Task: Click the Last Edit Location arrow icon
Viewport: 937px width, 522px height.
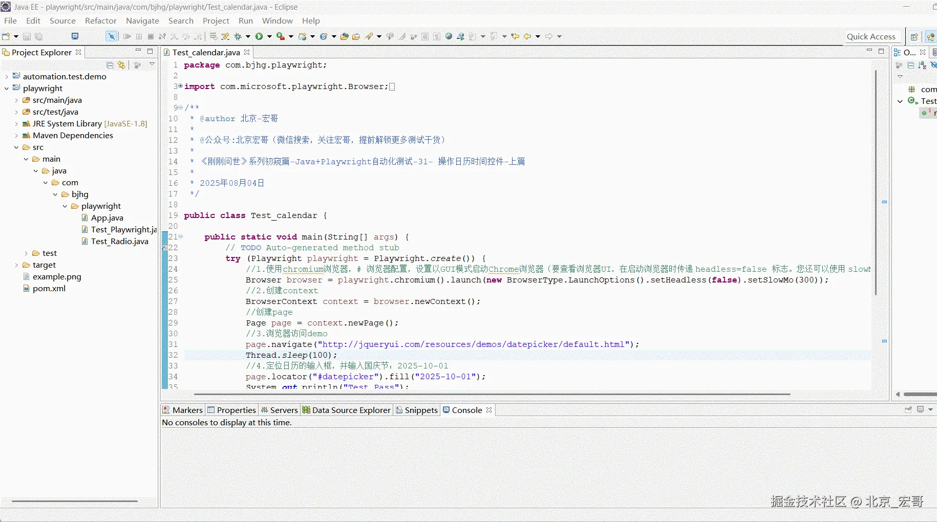Action: [x=515, y=36]
